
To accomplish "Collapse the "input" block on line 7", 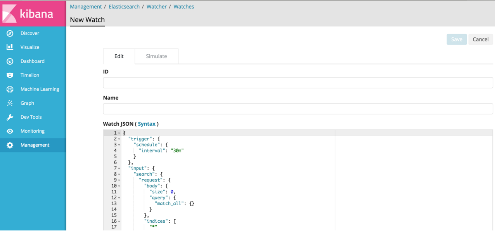I will [x=119, y=168].
